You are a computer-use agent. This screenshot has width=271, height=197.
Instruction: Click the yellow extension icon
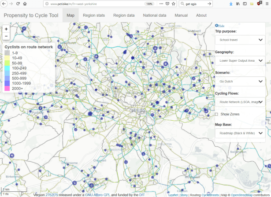(252, 4)
